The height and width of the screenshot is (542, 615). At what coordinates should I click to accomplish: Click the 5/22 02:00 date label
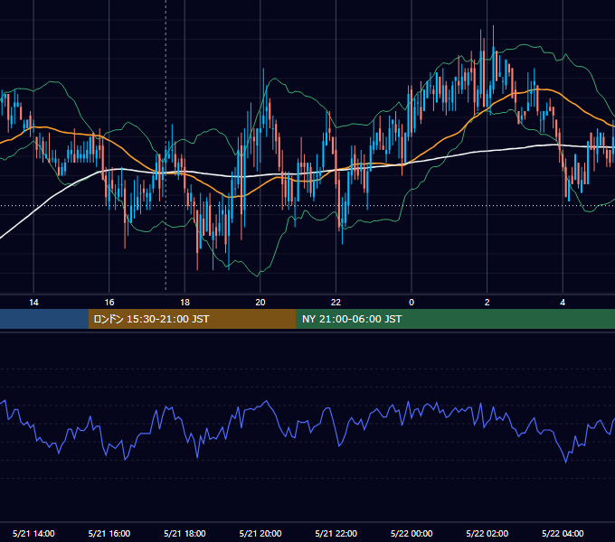tap(487, 533)
